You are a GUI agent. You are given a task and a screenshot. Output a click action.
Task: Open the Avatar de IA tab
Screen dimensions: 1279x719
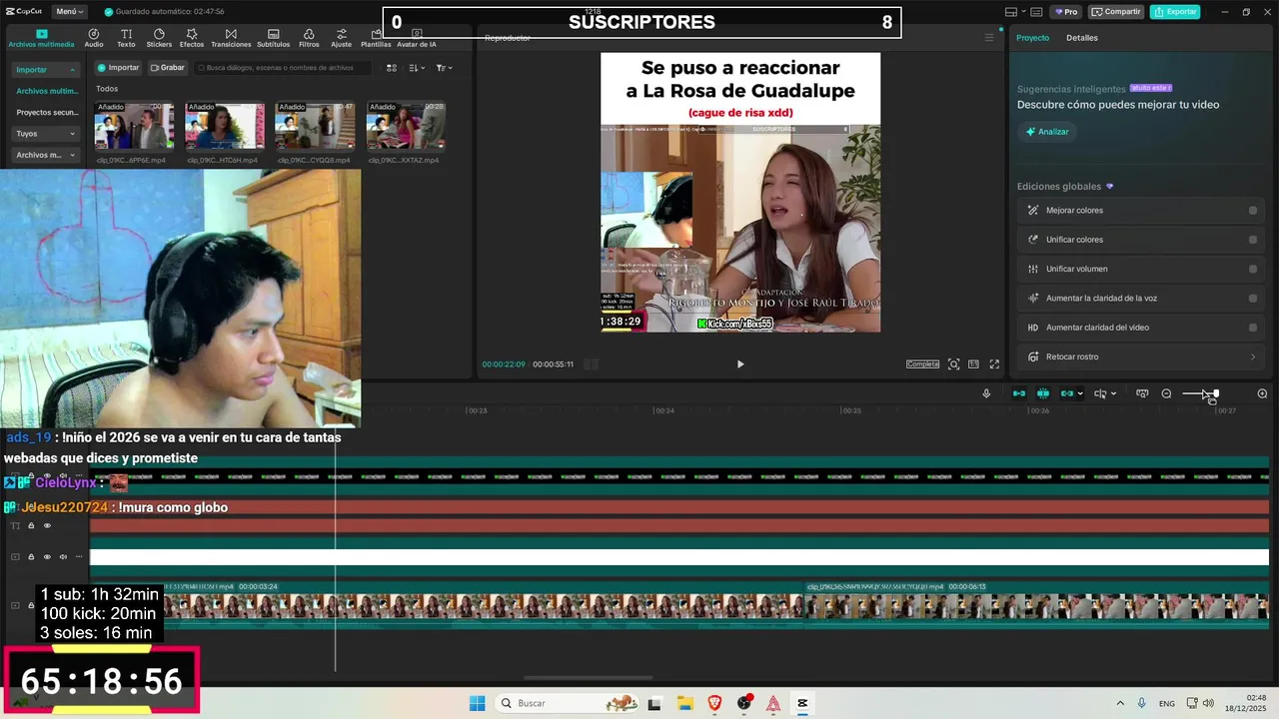pos(417,38)
